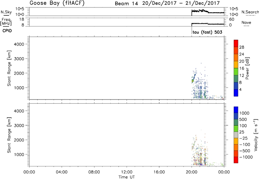Click the "Nave" legend label
The height and width of the screenshot is (179, 259).
click(246, 22)
